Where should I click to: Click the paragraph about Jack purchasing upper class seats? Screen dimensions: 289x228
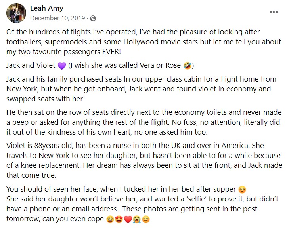[141, 89]
